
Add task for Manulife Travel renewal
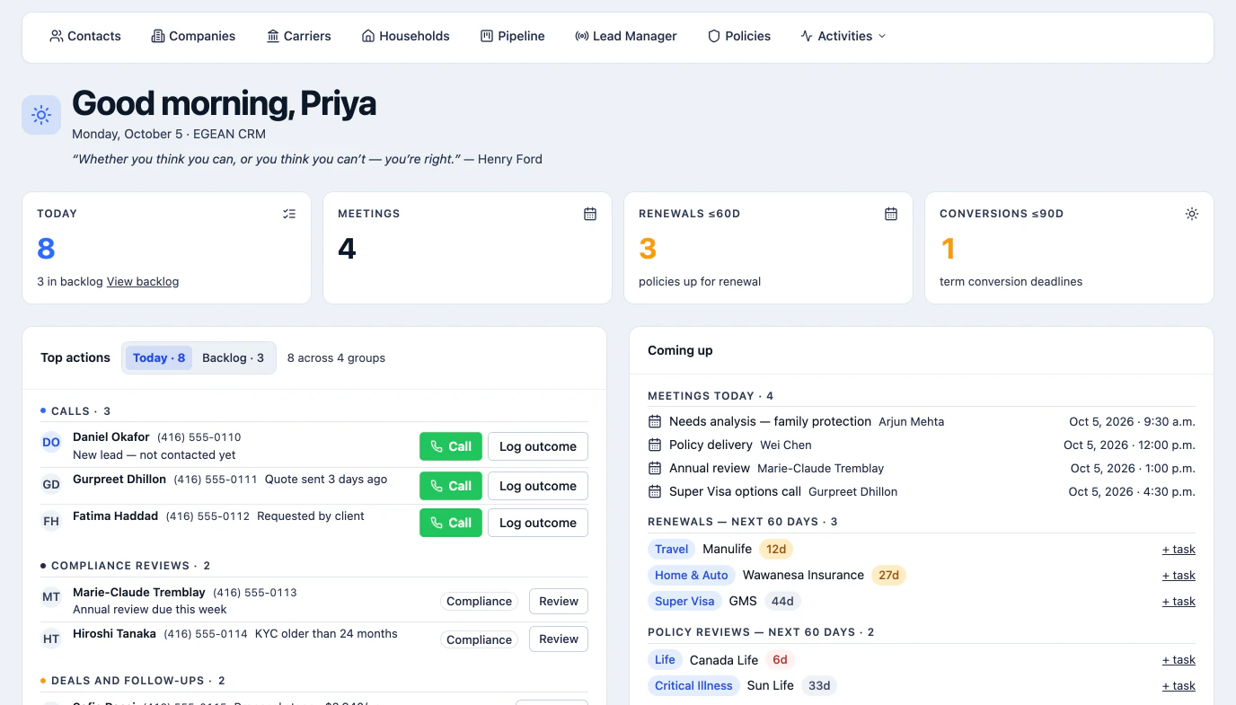pyautogui.click(x=1179, y=550)
